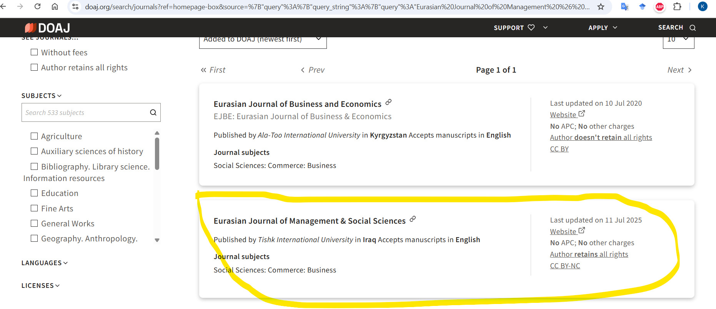The image size is (716, 309).
Task: Click the CC BY license link
Action: [559, 149]
